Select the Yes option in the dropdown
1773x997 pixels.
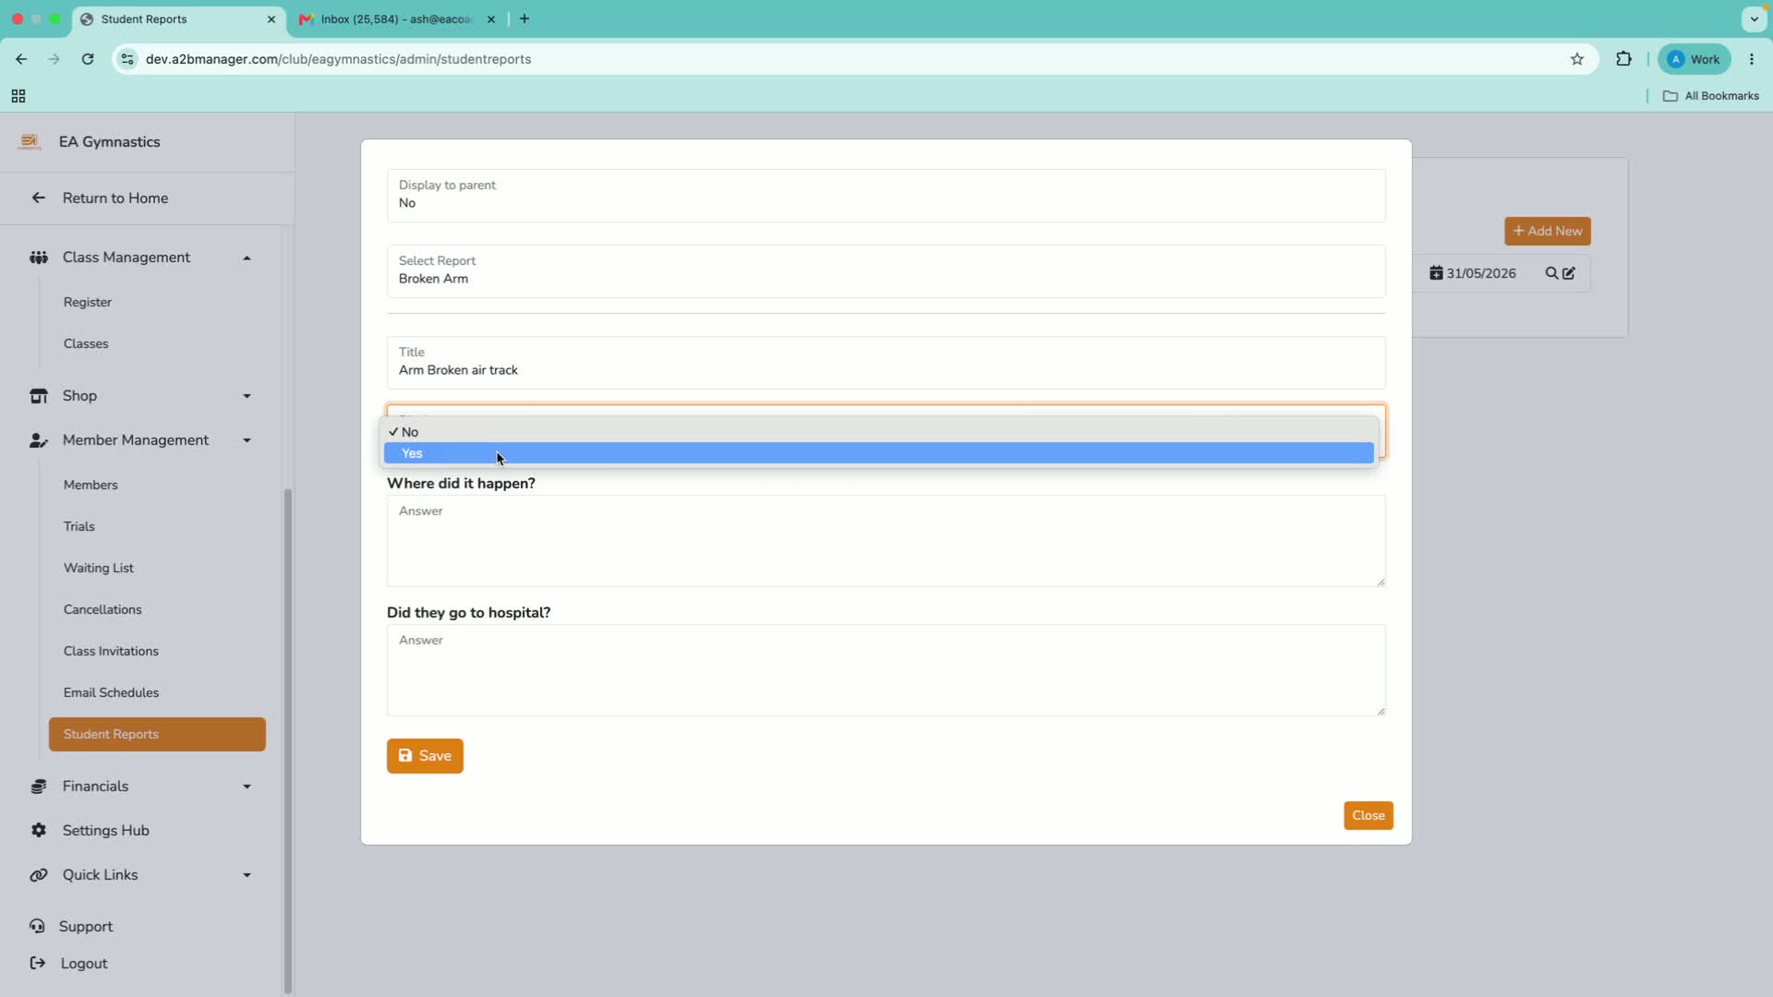878,453
